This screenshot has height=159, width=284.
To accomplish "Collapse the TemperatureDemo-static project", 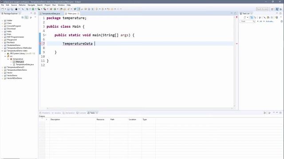I will click(x=2, y=51).
